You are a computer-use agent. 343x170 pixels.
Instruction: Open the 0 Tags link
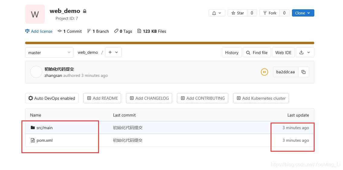pyautogui.click(x=123, y=31)
